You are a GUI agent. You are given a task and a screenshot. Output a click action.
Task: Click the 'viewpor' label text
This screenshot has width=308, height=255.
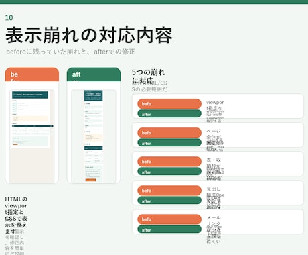click(x=215, y=103)
